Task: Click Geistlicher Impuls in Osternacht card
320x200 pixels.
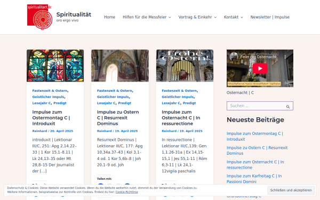Action: coord(178,97)
